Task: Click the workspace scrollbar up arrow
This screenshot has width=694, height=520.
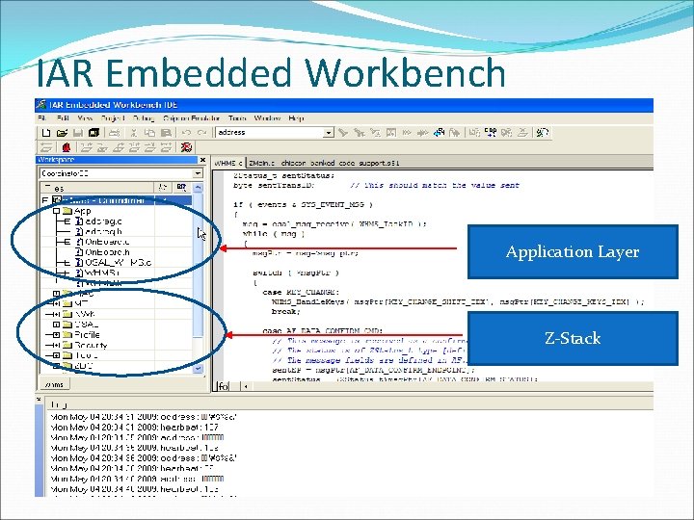Action: tap(198, 188)
